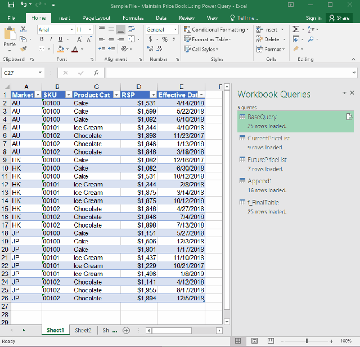
Task: Apply the fill color bucket
Action: (x=61, y=49)
